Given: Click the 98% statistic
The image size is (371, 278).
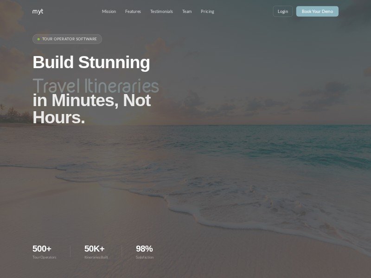Looking at the screenshot, I should pyautogui.click(x=144, y=249).
